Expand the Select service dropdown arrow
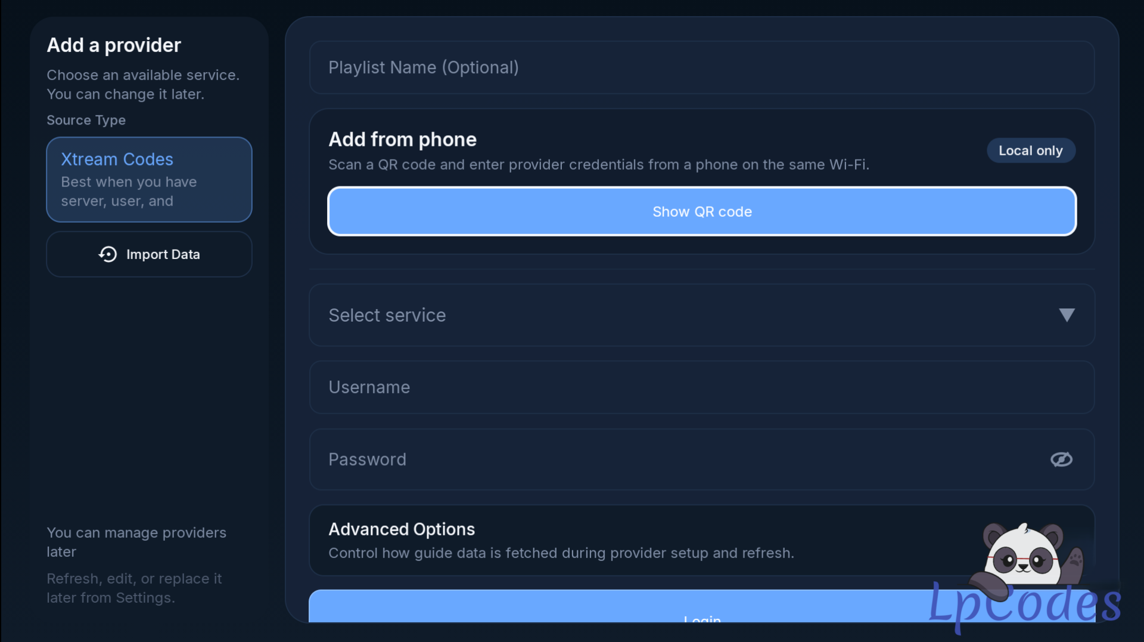Viewport: 1144px width, 642px height. tap(1067, 315)
